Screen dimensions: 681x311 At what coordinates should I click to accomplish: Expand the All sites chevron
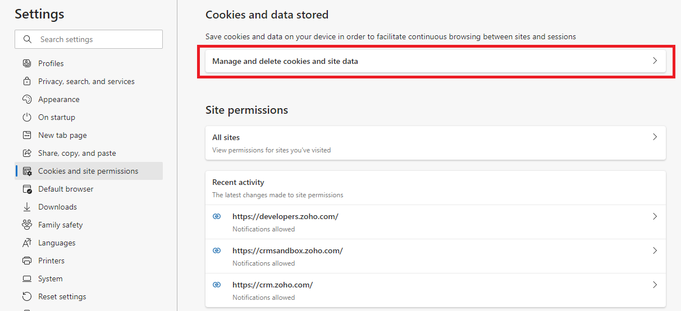click(x=655, y=137)
